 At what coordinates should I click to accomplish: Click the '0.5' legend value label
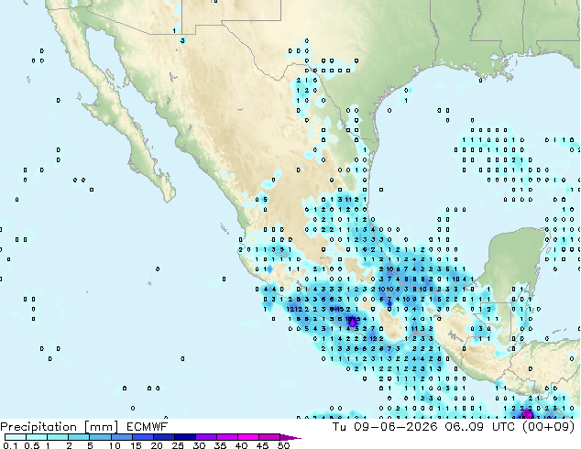[31, 445]
